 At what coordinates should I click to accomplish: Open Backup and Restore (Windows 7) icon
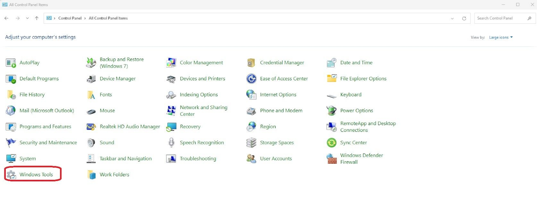click(91, 63)
